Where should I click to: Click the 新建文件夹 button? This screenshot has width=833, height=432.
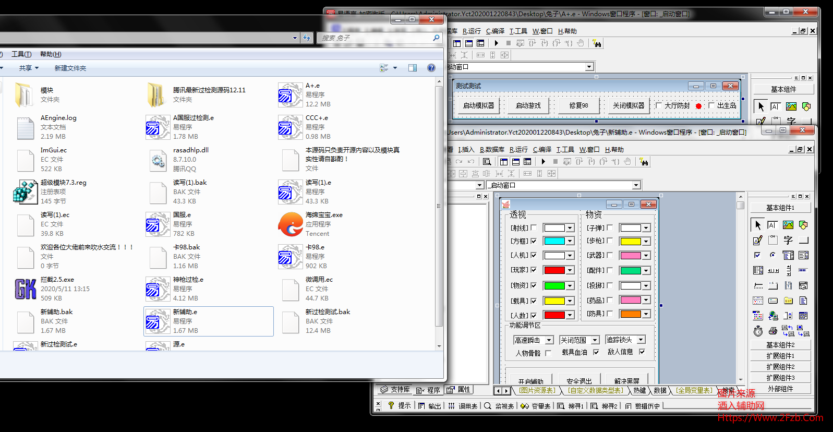[70, 68]
